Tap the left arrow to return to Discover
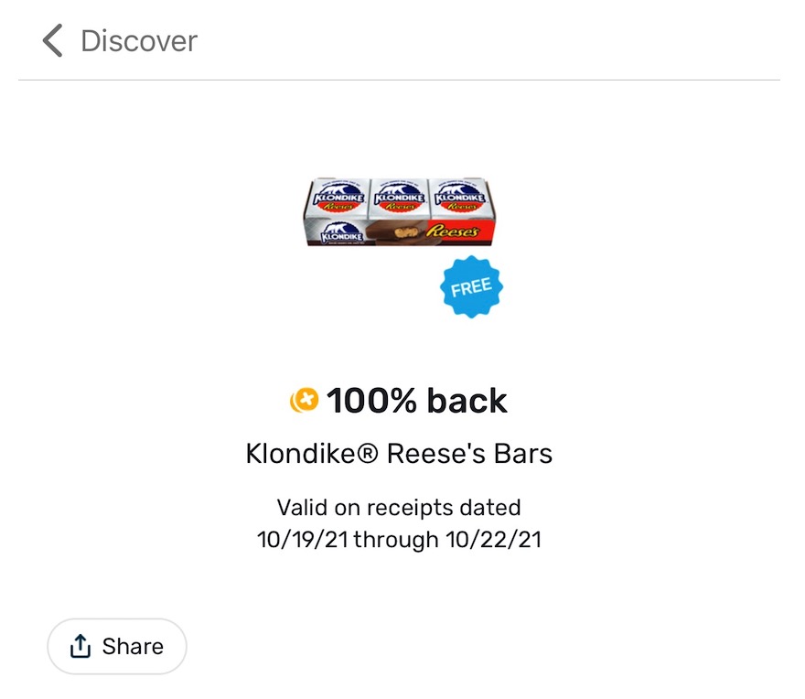 [51, 40]
